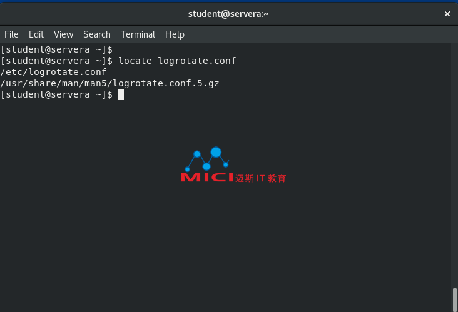Open the Terminal menu
This screenshot has height=312, width=458.
coord(138,34)
